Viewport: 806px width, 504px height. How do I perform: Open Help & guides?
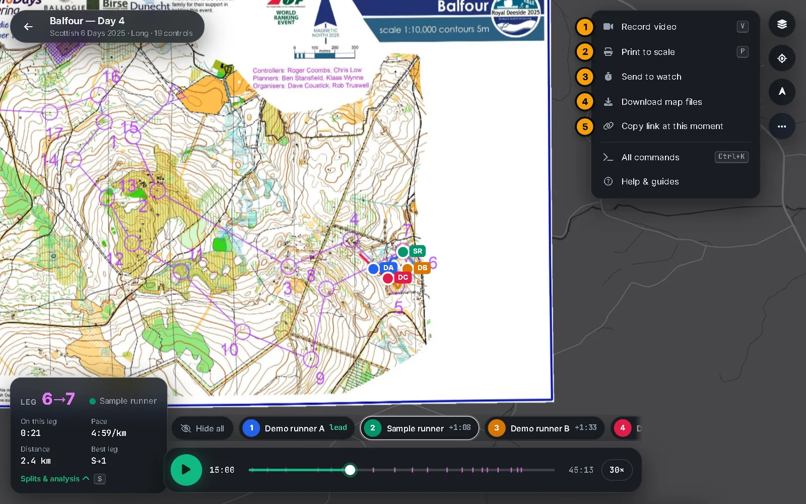point(675,181)
